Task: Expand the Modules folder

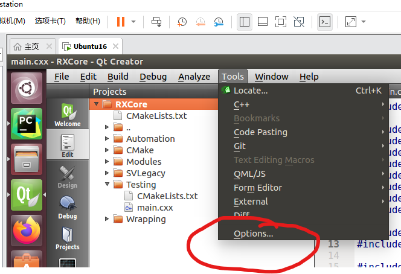Action: (x=107, y=162)
